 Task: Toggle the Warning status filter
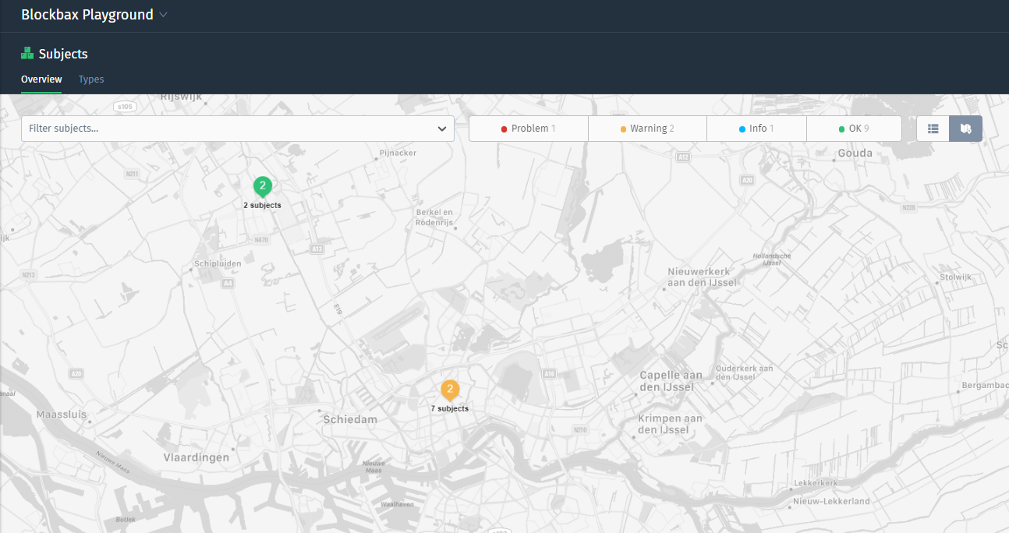coord(647,129)
